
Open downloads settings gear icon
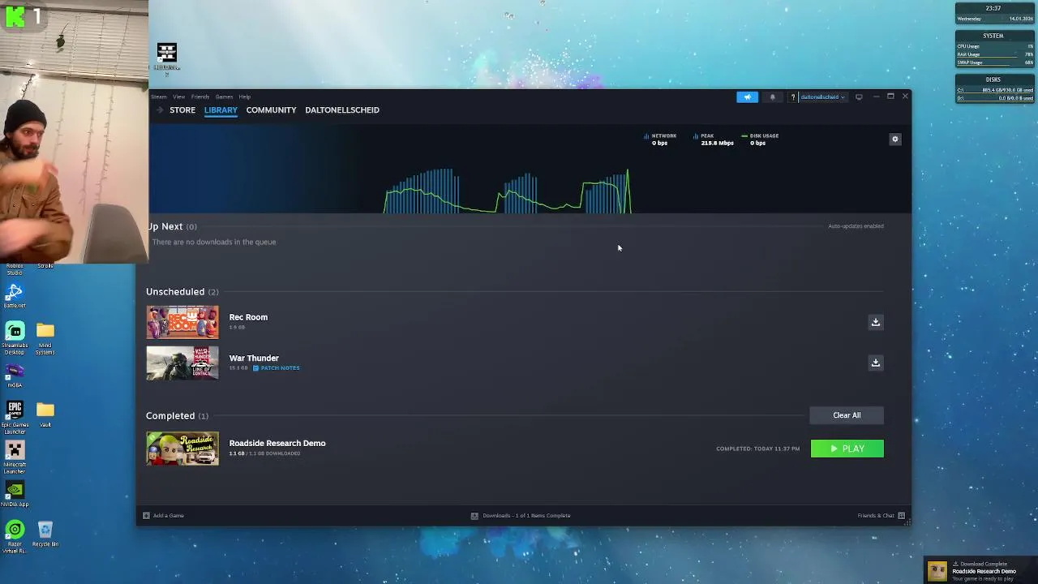tap(895, 140)
